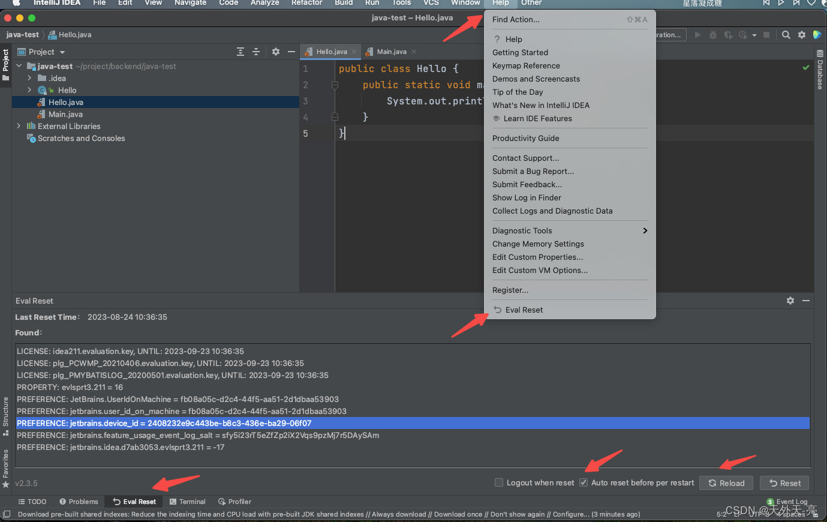This screenshot has height=522, width=827.
Task: Select PROPERTY evlsprt3.211 = 16 row
Action: [413, 387]
